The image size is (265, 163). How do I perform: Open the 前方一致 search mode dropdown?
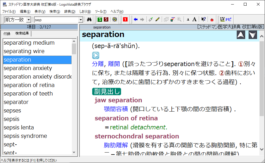(29, 20)
